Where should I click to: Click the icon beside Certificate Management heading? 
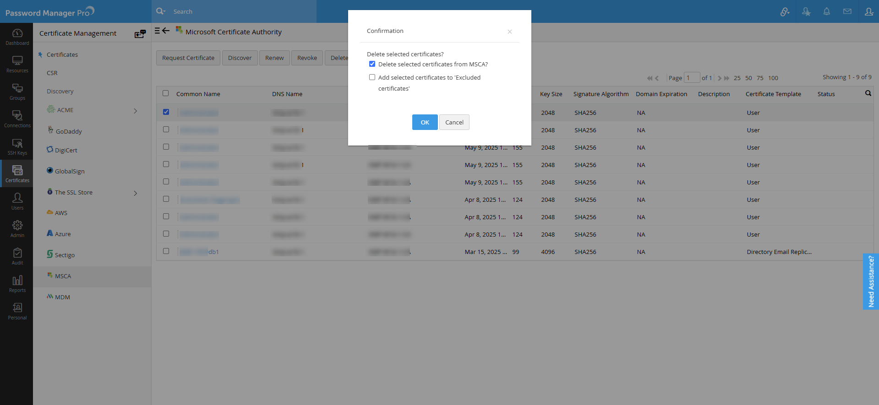[140, 33]
